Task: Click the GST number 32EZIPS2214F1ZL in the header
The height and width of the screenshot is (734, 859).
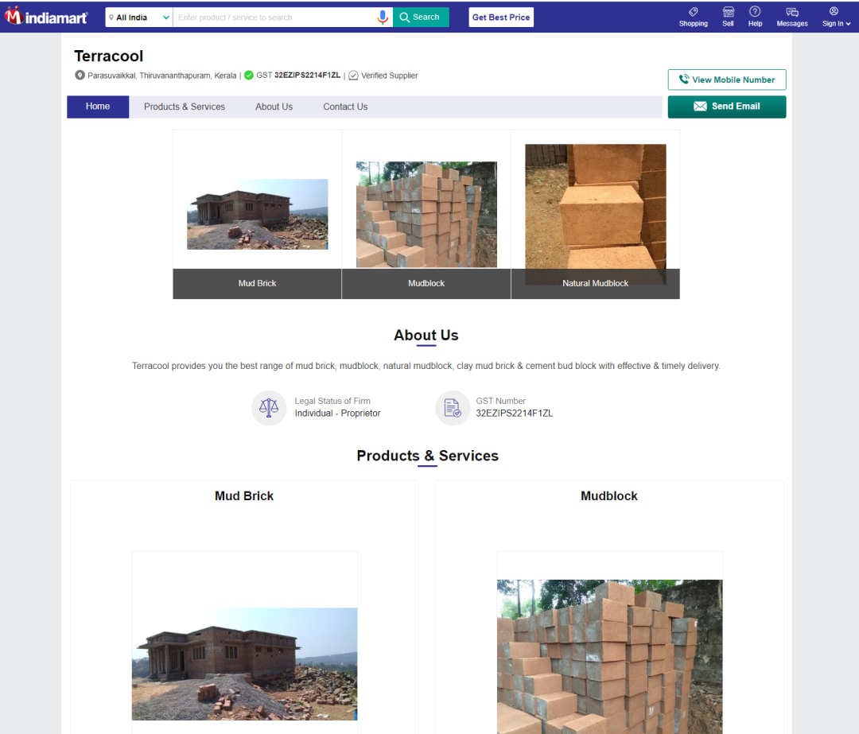Action: (x=307, y=75)
